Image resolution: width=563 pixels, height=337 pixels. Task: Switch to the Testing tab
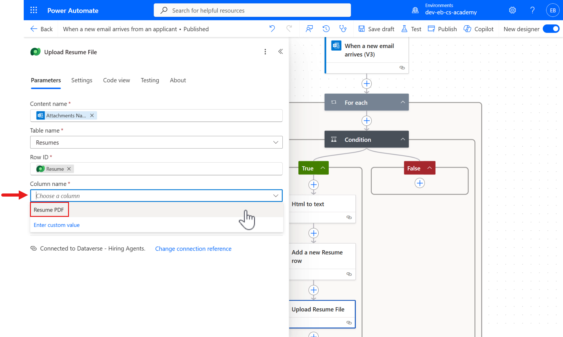coord(150,80)
